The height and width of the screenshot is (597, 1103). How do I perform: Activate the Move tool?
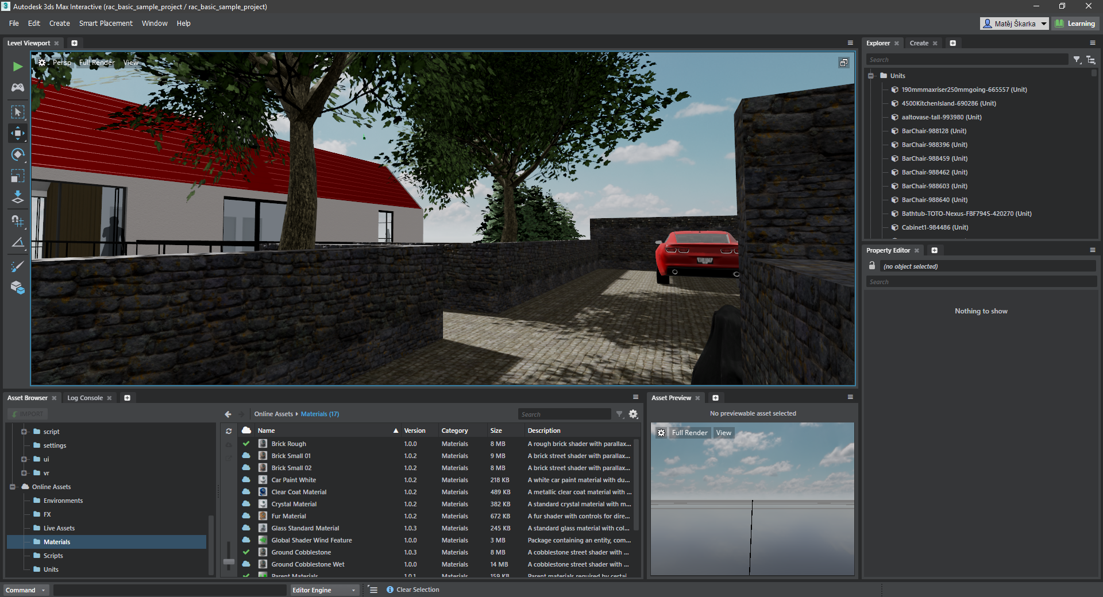18,133
